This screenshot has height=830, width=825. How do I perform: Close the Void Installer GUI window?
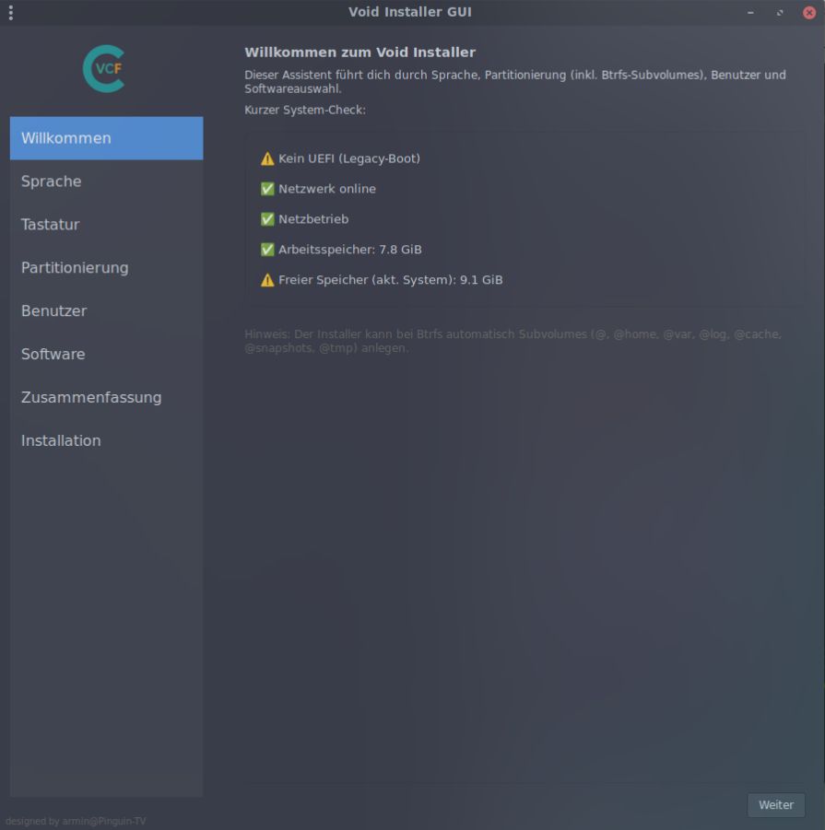coord(809,12)
